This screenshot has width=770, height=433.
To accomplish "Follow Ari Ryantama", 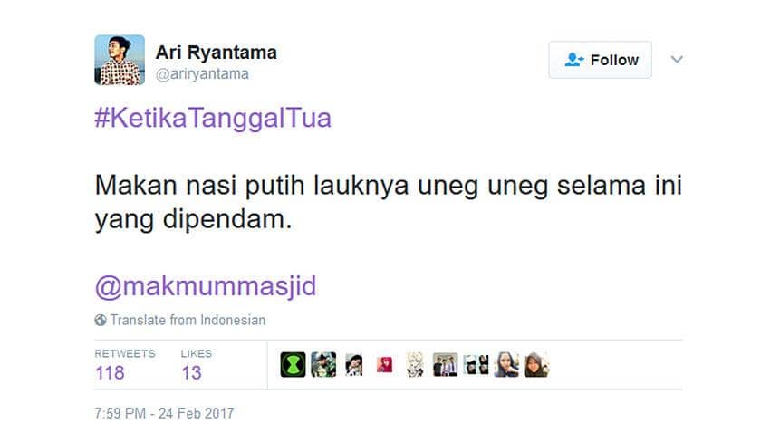I will (x=600, y=60).
